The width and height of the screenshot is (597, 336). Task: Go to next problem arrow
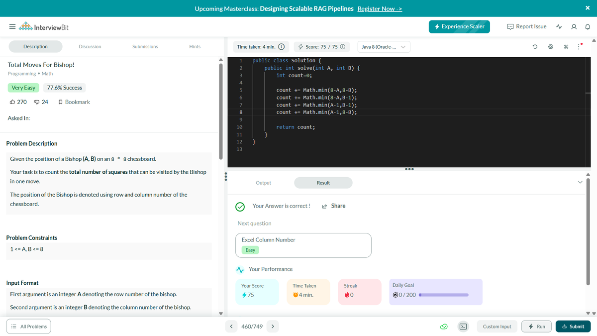(272, 327)
